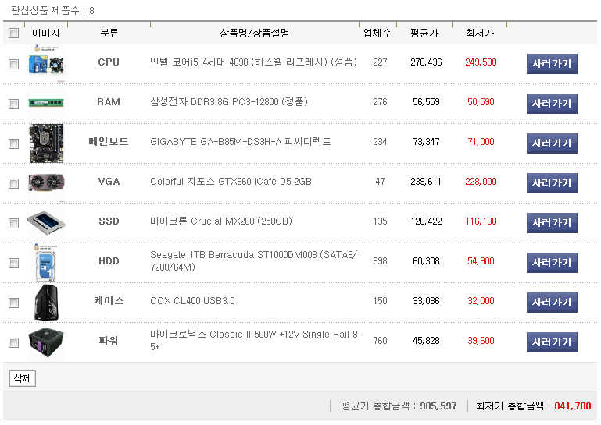The width and height of the screenshot is (601, 425).
Task: Open Intel Core i5 CPU product image
Action: 46,63
